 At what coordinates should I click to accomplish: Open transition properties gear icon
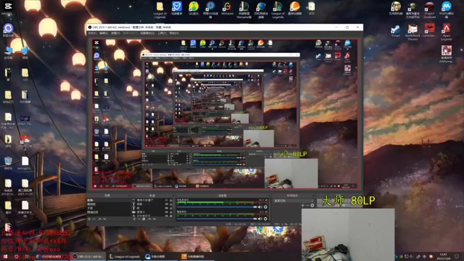click(312, 205)
